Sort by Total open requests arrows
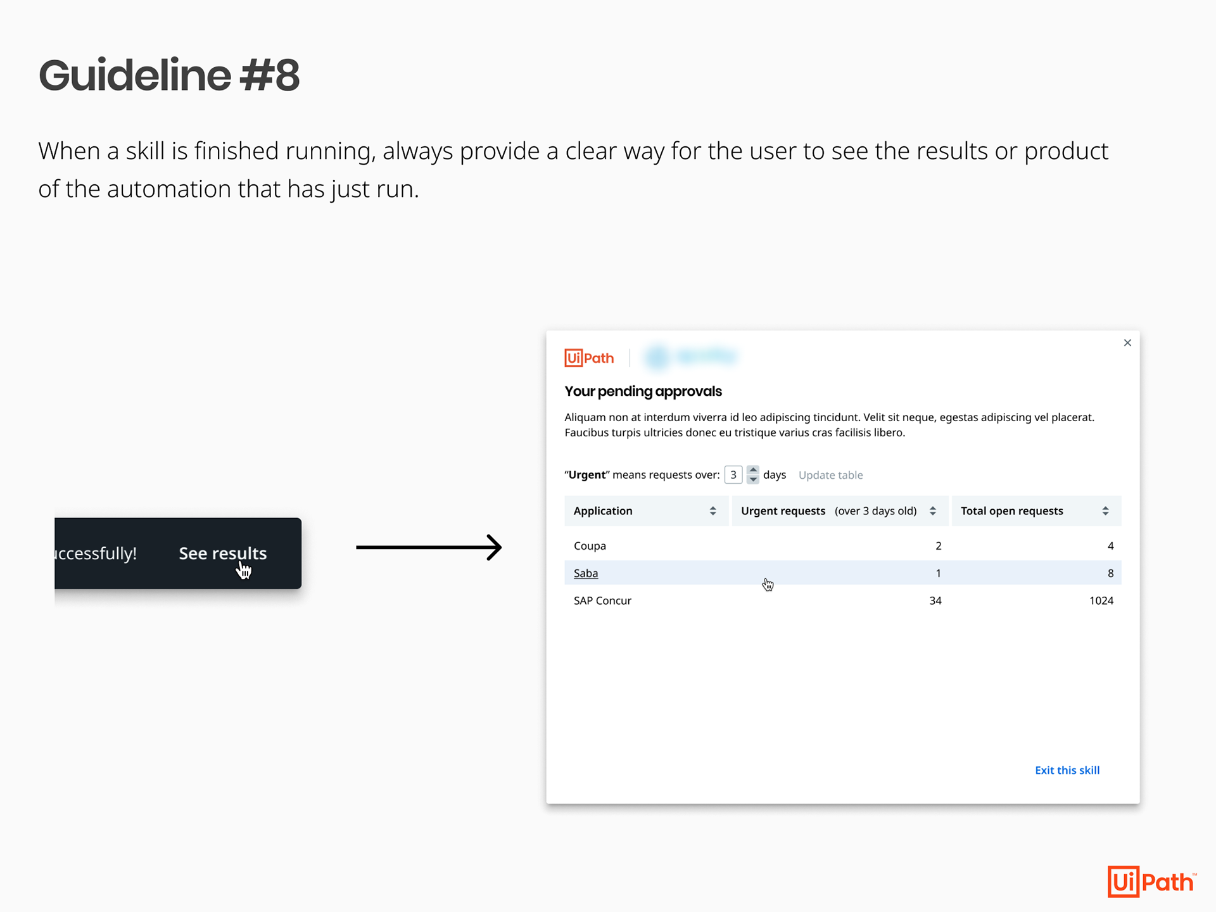 (1105, 510)
